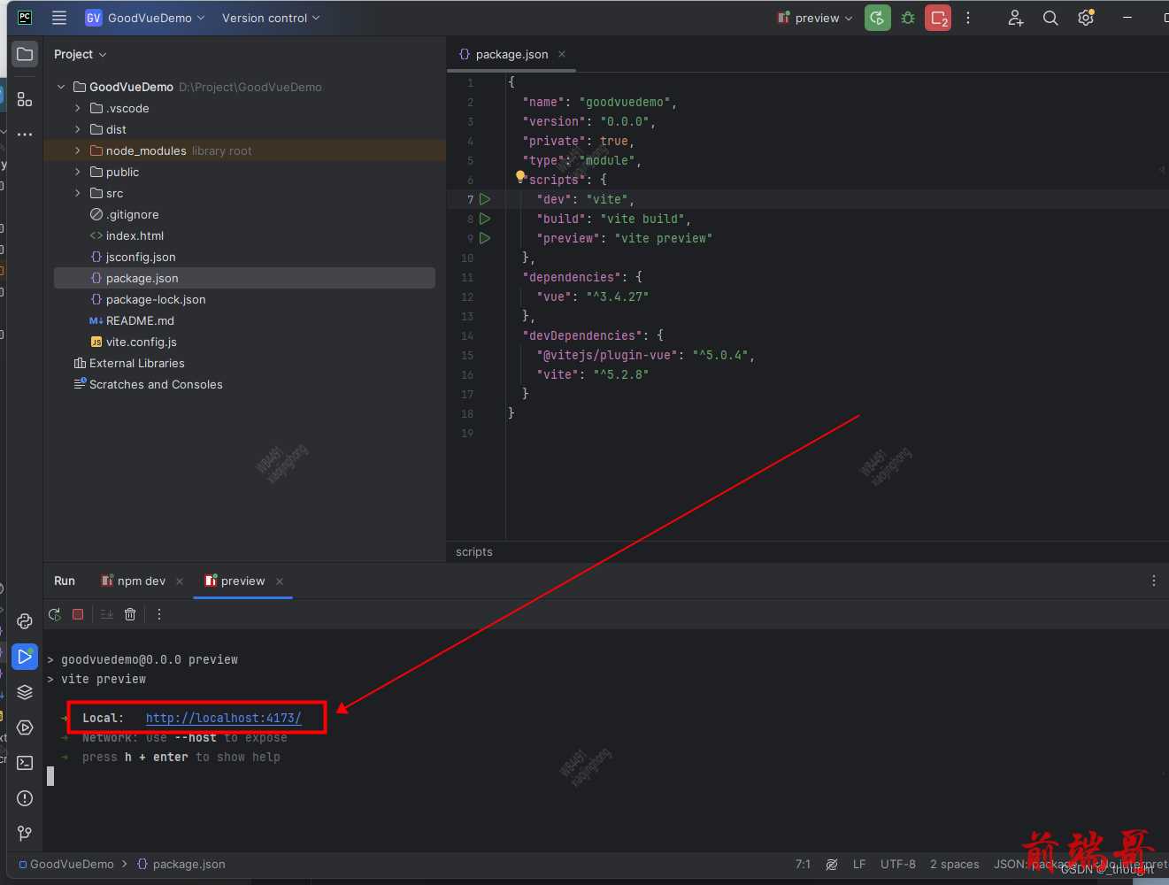Expand the src folder
Screen dimensions: 1169x885
pyautogui.click(x=78, y=193)
